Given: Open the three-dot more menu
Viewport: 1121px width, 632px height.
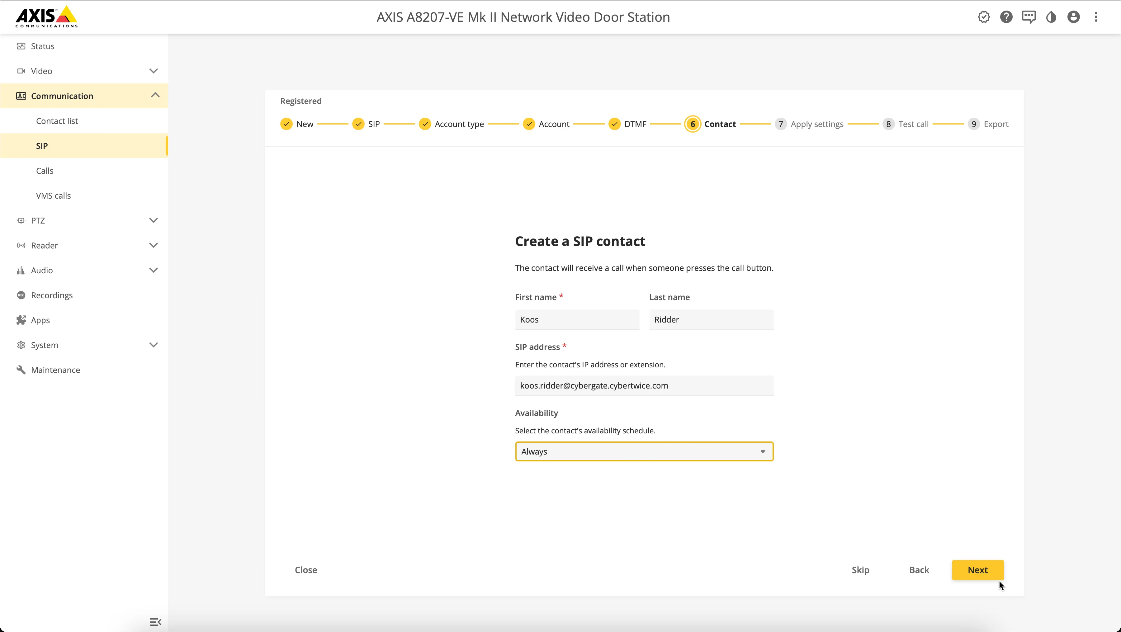Looking at the screenshot, I should click(x=1096, y=17).
